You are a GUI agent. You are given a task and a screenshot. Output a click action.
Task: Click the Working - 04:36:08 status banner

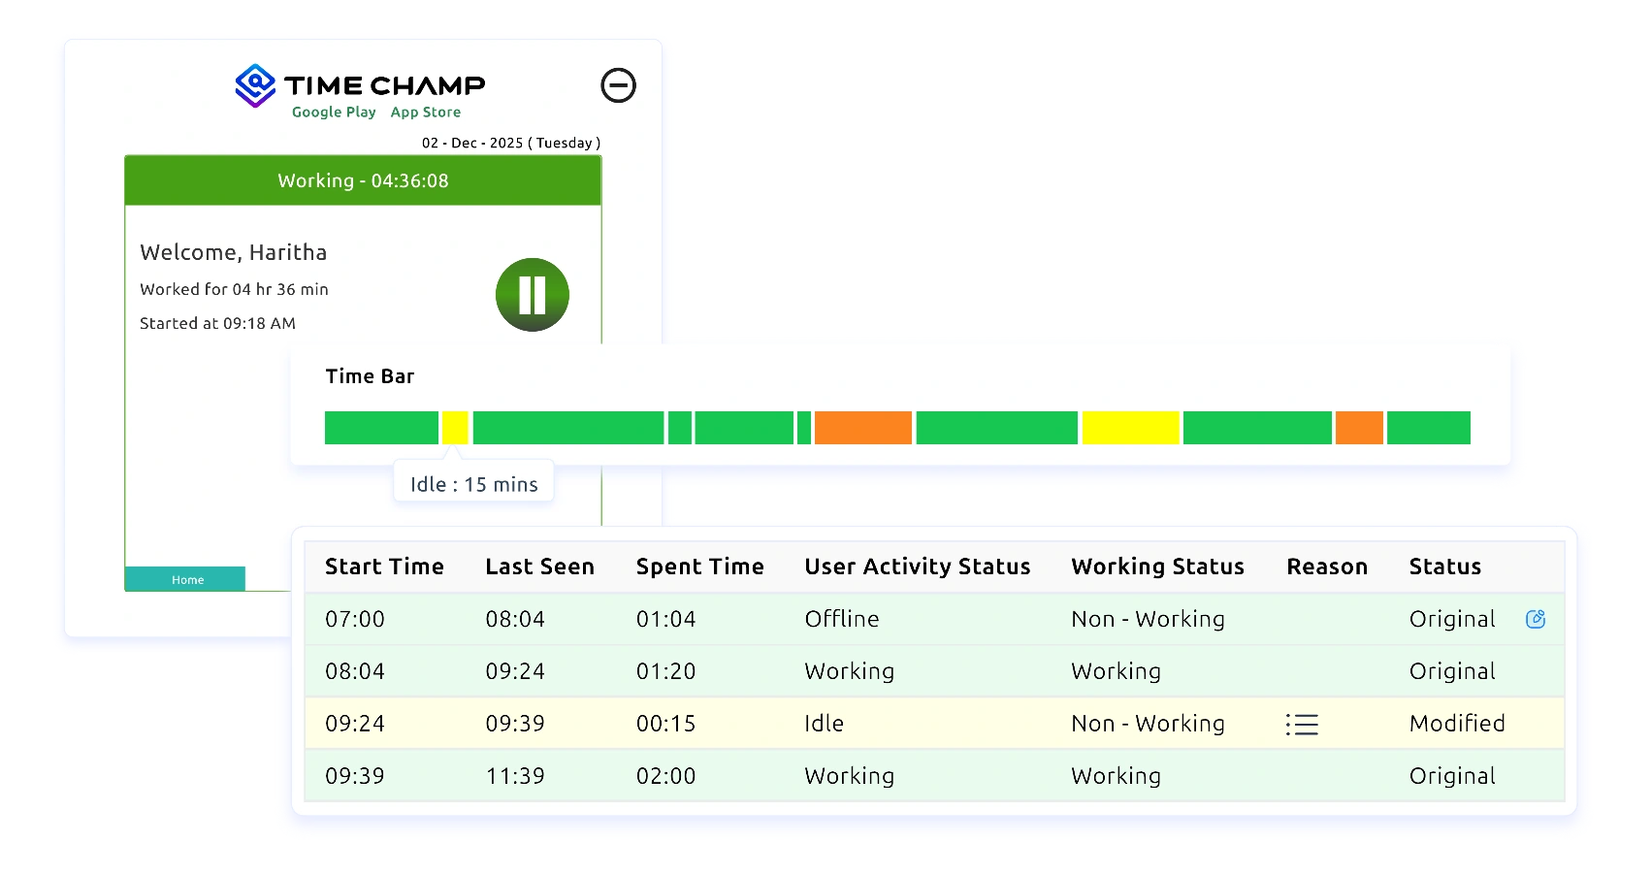coord(362,180)
